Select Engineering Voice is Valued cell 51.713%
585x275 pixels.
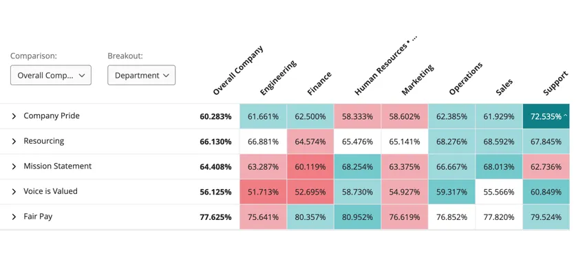click(263, 192)
